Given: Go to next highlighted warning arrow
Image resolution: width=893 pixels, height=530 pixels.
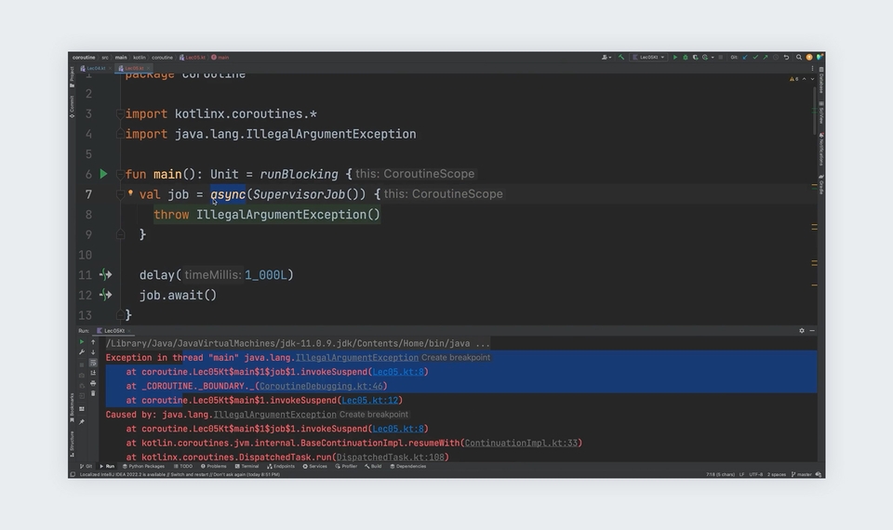Looking at the screenshot, I should [812, 79].
